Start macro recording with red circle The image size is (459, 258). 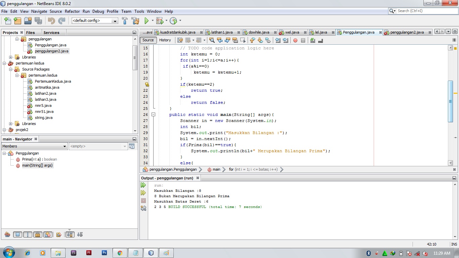click(295, 40)
